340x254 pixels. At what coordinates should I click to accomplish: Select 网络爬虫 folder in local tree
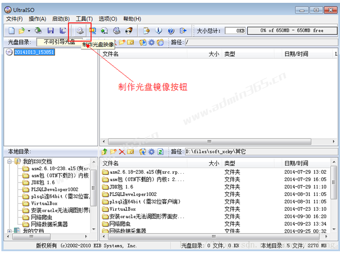[x=41, y=217]
